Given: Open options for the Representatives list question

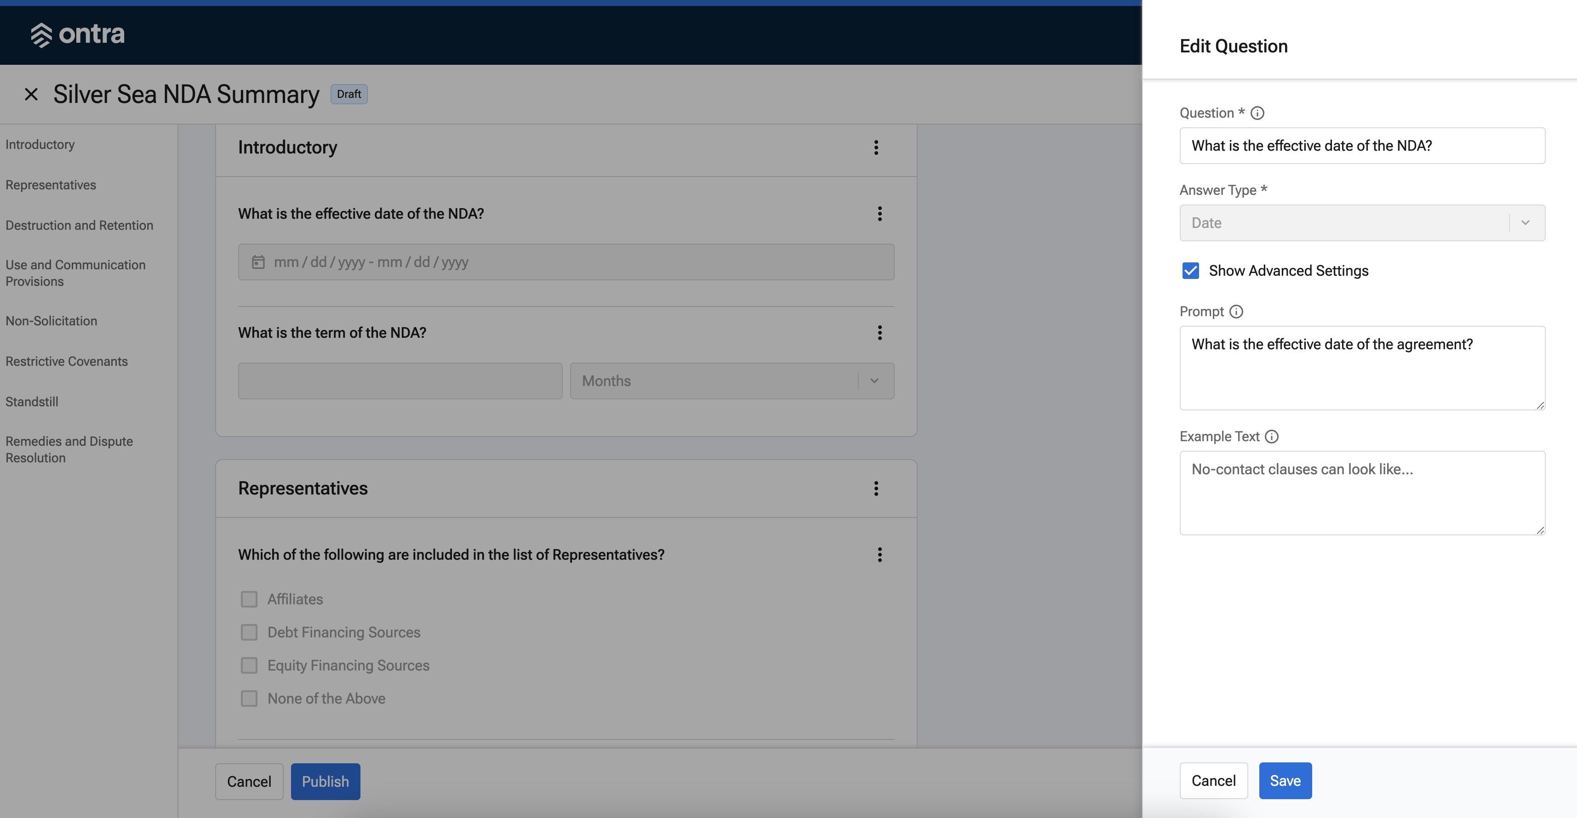Looking at the screenshot, I should (x=880, y=554).
